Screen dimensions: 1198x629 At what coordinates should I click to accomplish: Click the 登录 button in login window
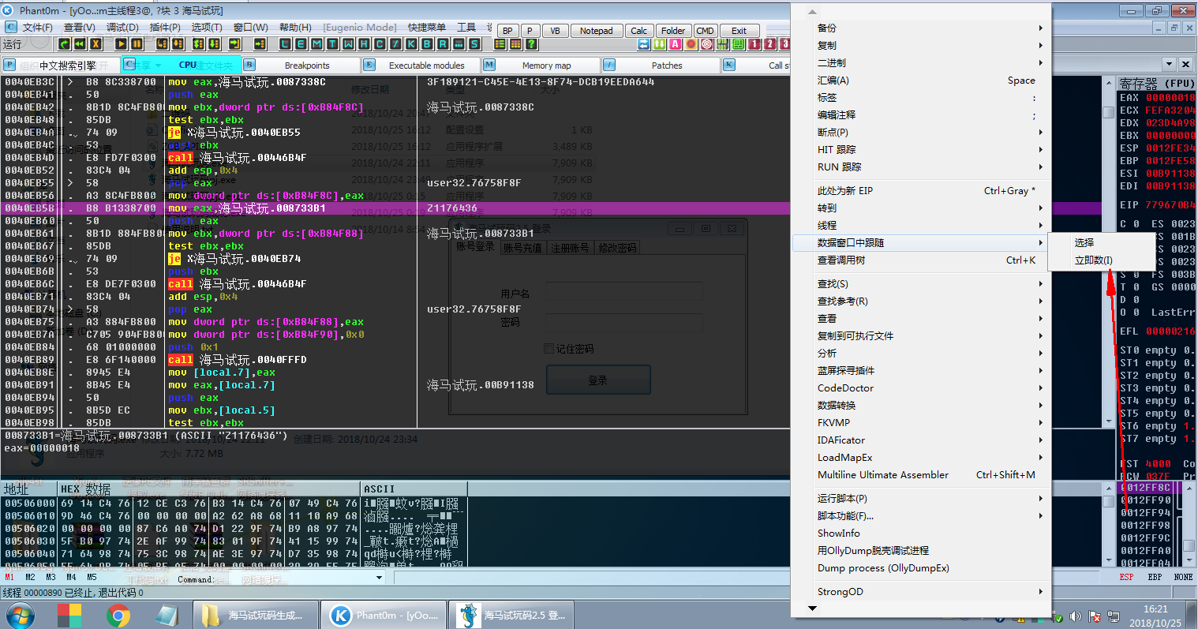pos(598,380)
